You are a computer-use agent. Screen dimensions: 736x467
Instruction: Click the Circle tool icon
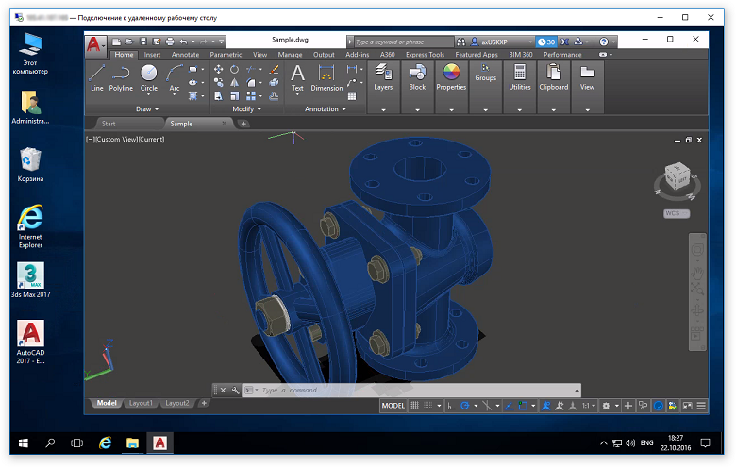tap(149, 75)
